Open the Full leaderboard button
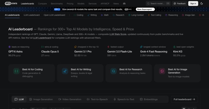This screenshot has width=209, height=109. pyautogui.click(x=184, y=99)
